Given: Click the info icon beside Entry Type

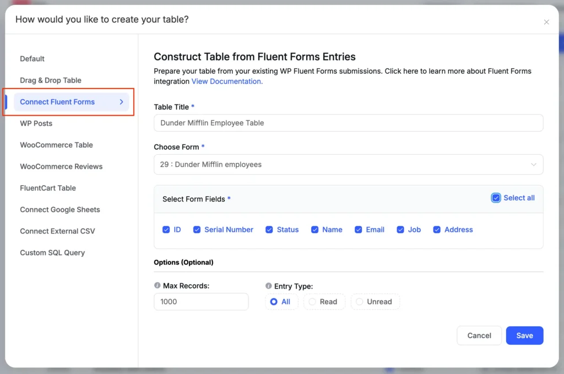Looking at the screenshot, I should pyautogui.click(x=268, y=286).
